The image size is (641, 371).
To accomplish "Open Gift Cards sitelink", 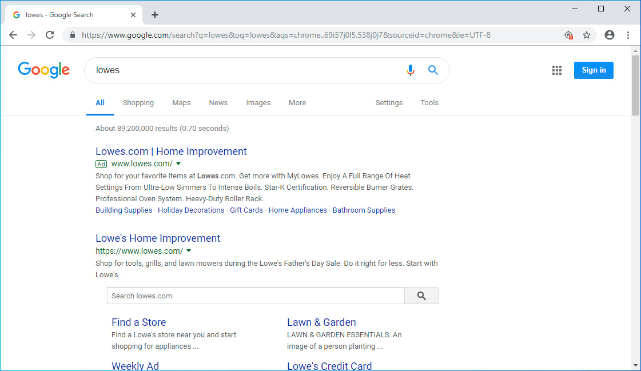I will tap(246, 210).
